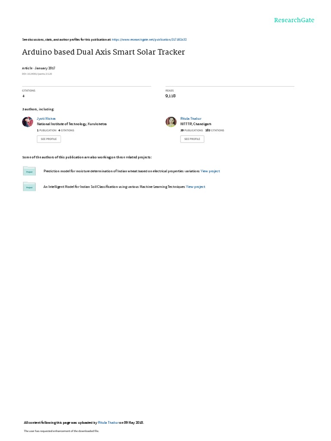
Task: Click 39 PUBLICATIONS under Ritula Thakur
Action: 192,130
